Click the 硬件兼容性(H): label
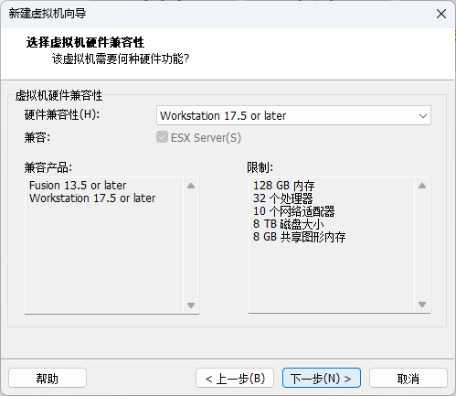 [x=62, y=114]
